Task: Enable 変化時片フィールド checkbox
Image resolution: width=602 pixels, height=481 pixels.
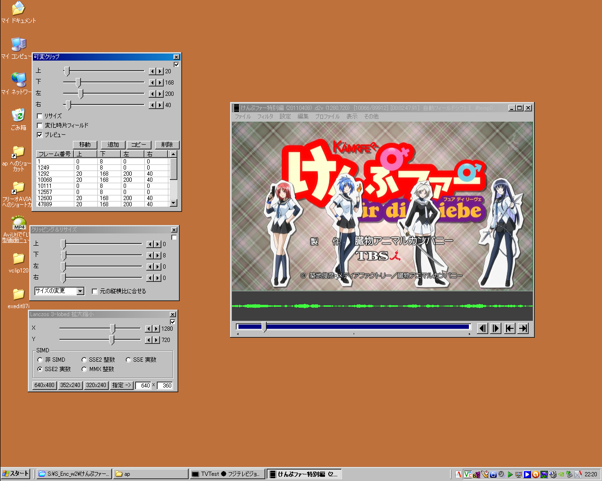Action: [40, 125]
